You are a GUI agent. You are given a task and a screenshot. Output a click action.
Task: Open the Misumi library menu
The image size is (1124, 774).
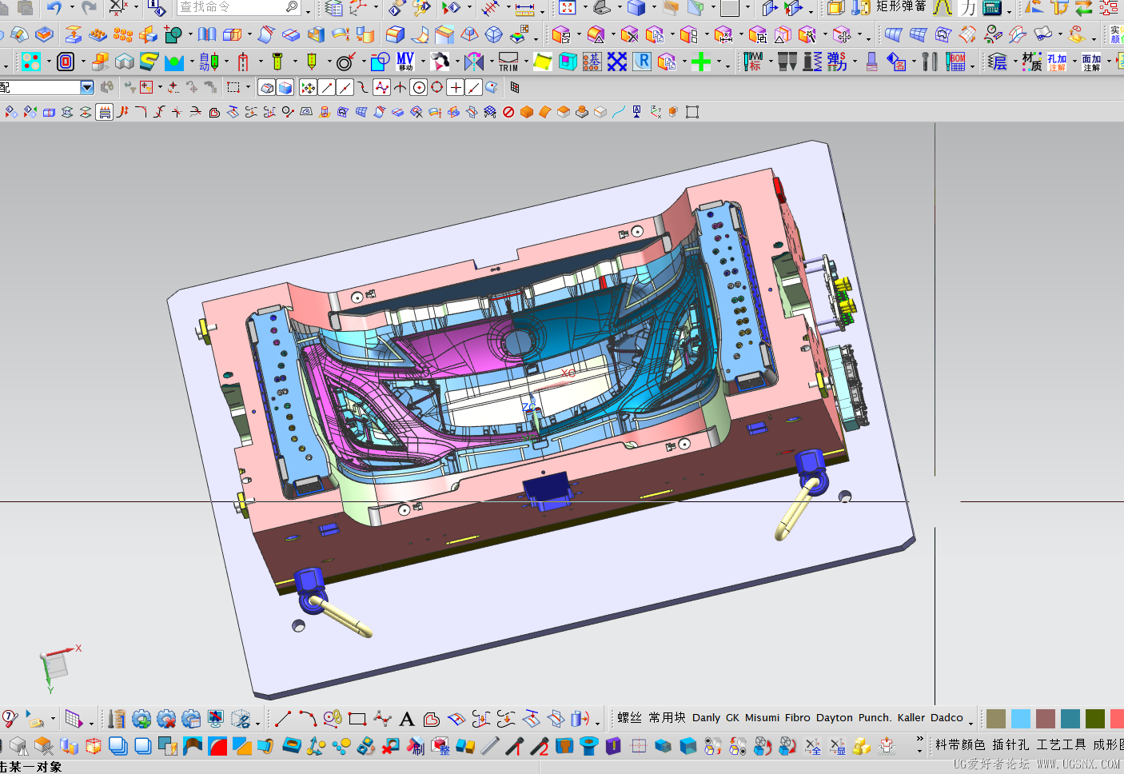click(x=762, y=718)
